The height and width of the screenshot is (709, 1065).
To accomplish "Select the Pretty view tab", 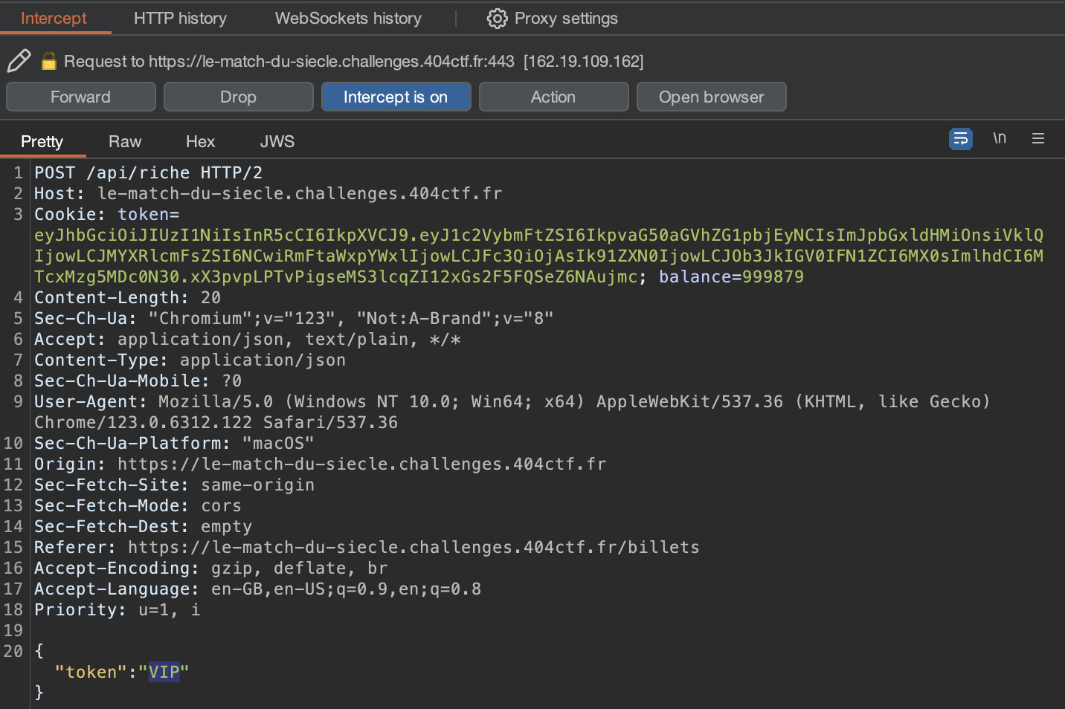I will [x=42, y=142].
